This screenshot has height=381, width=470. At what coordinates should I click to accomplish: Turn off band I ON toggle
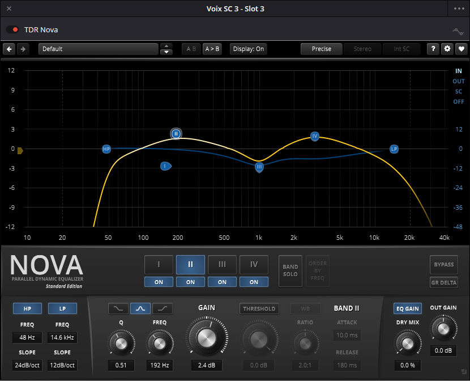tap(159, 282)
